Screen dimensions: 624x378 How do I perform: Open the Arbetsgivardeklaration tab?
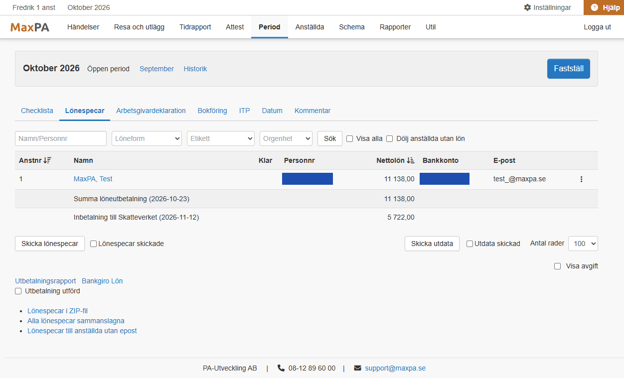click(151, 111)
